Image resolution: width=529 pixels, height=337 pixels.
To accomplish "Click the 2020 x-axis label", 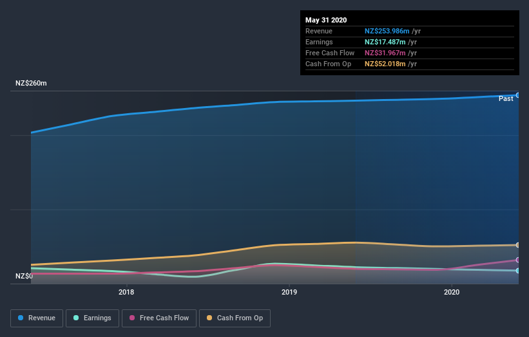I will 452,292.
